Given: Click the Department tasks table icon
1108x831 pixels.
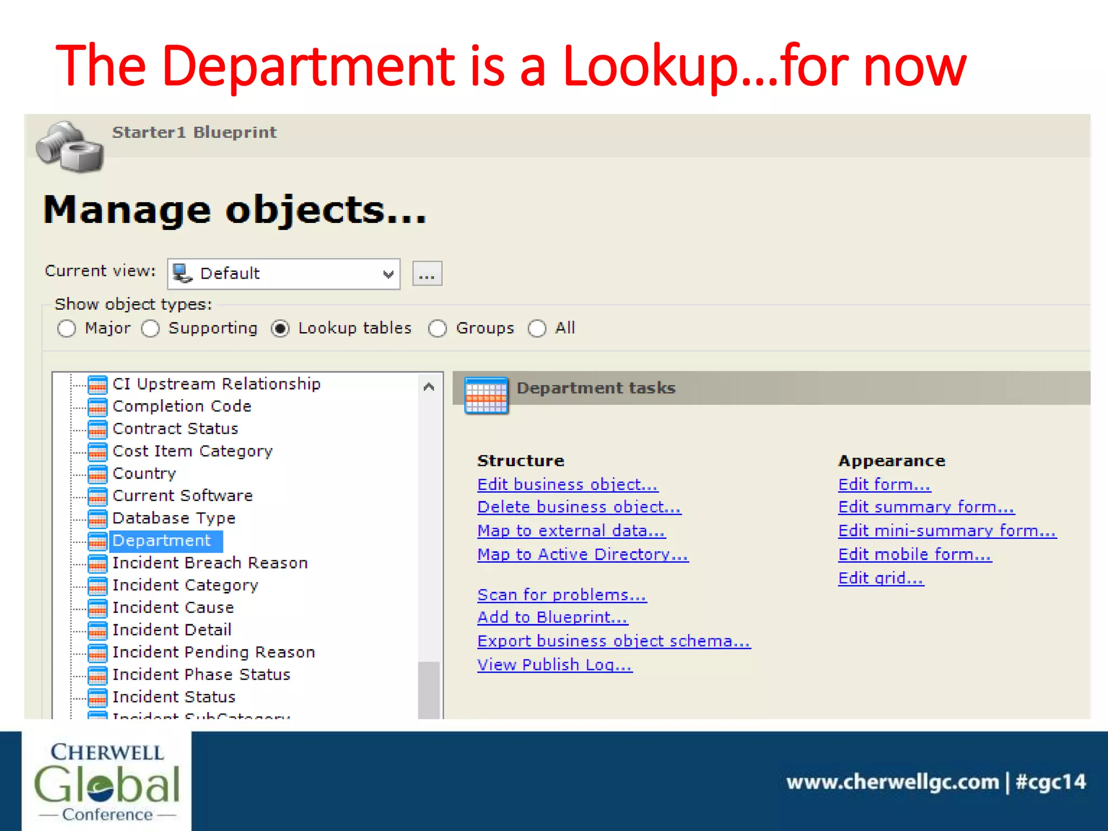Looking at the screenshot, I should tap(486, 396).
